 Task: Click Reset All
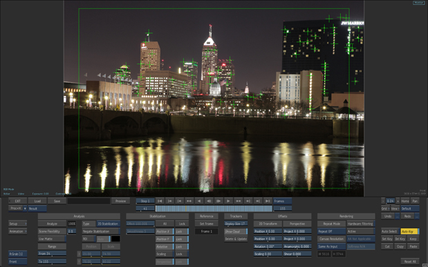pos(410,261)
